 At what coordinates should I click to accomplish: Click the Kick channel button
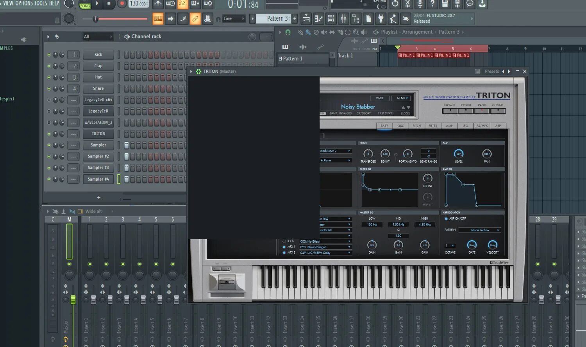point(98,55)
